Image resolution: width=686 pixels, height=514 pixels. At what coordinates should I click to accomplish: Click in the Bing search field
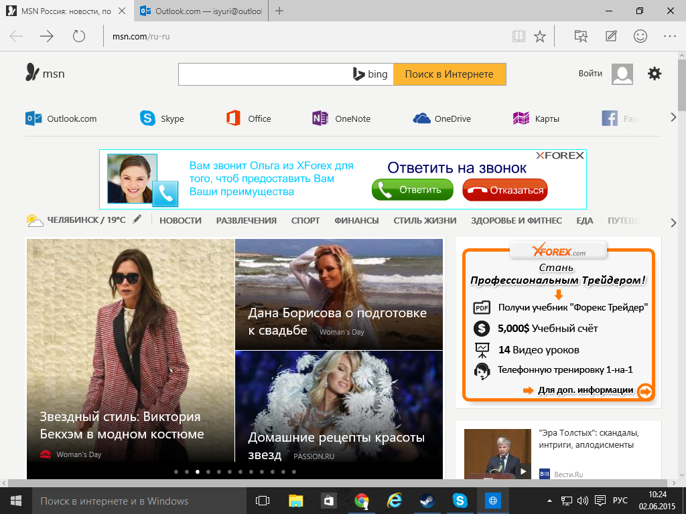(x=265, y=74)
